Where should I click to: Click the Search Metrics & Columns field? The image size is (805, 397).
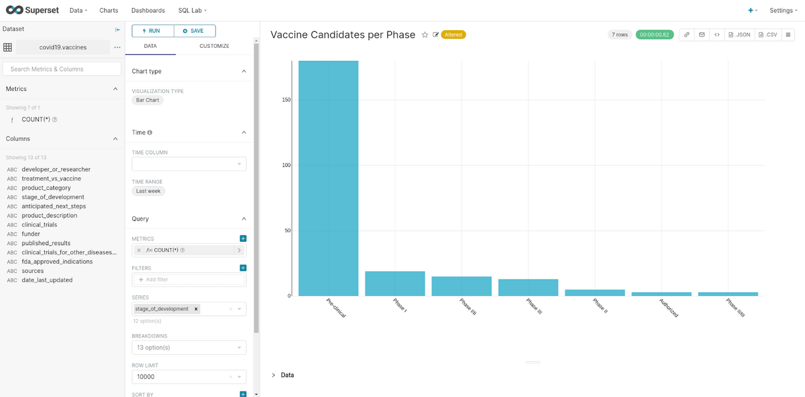tap(62, 68)
